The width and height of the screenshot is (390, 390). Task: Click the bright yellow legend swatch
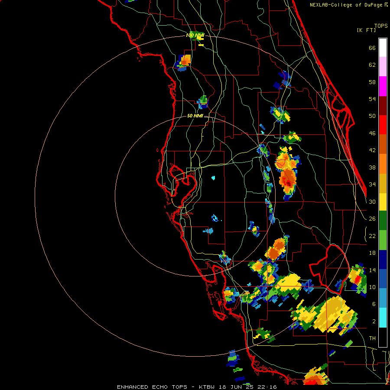(x=383, y=201)
